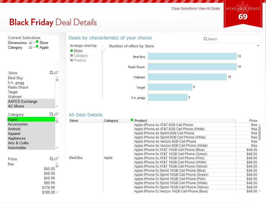Screen dimensions: 266x203
Task: Select Target in the Store list
Action: 32,92
